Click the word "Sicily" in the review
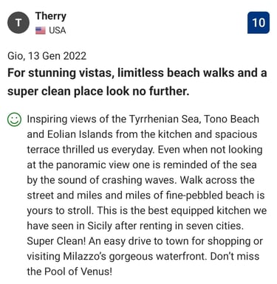The image size is (277, 284). point(100,226)
